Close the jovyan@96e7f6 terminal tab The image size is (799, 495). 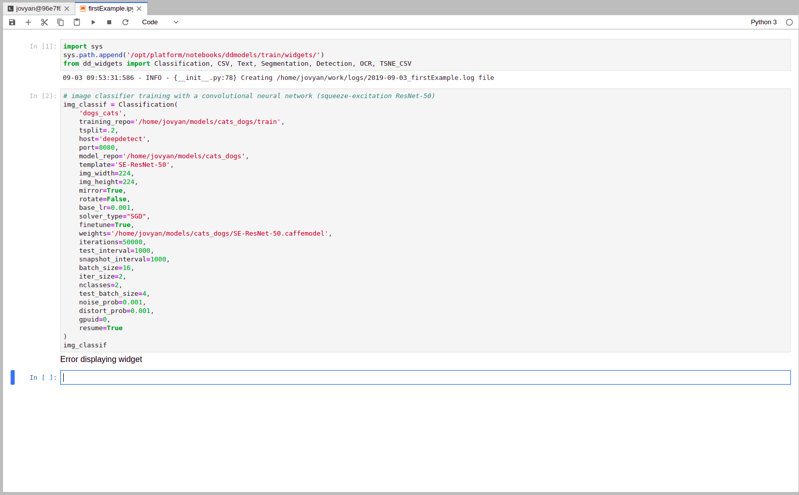[x=67, y=9]
